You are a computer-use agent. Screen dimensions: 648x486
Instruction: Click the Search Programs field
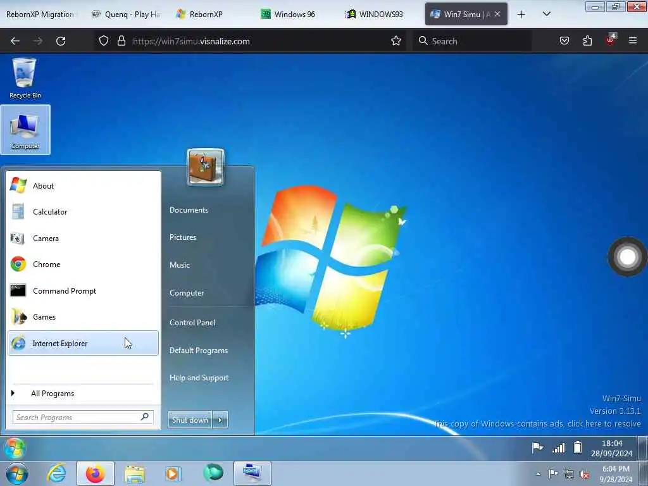click(x=83, y=418)
